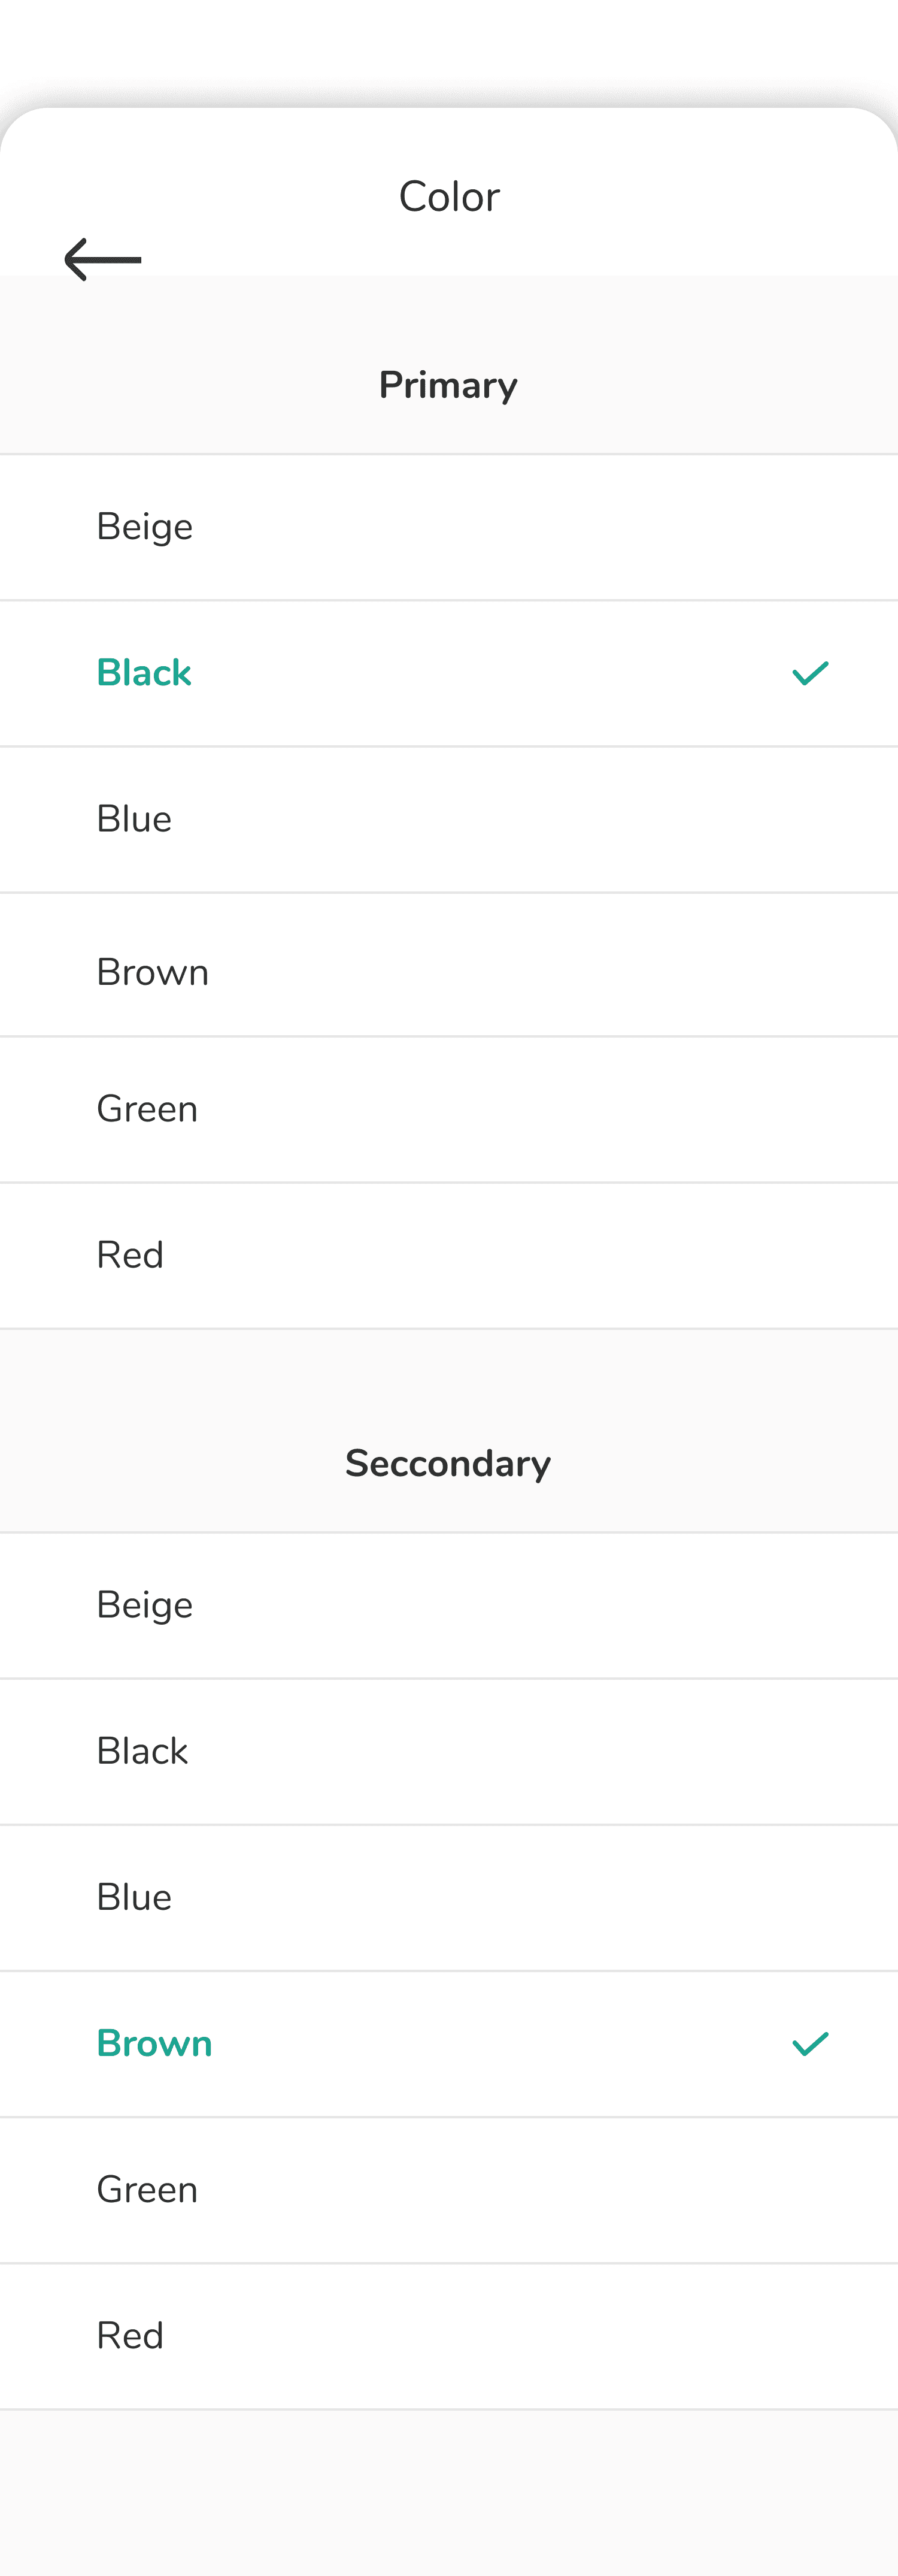Click the Color sheet title

click(x=450, y=197)
